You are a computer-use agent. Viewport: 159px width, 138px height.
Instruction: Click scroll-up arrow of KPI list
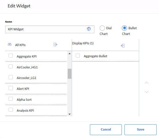pos(70,54)
